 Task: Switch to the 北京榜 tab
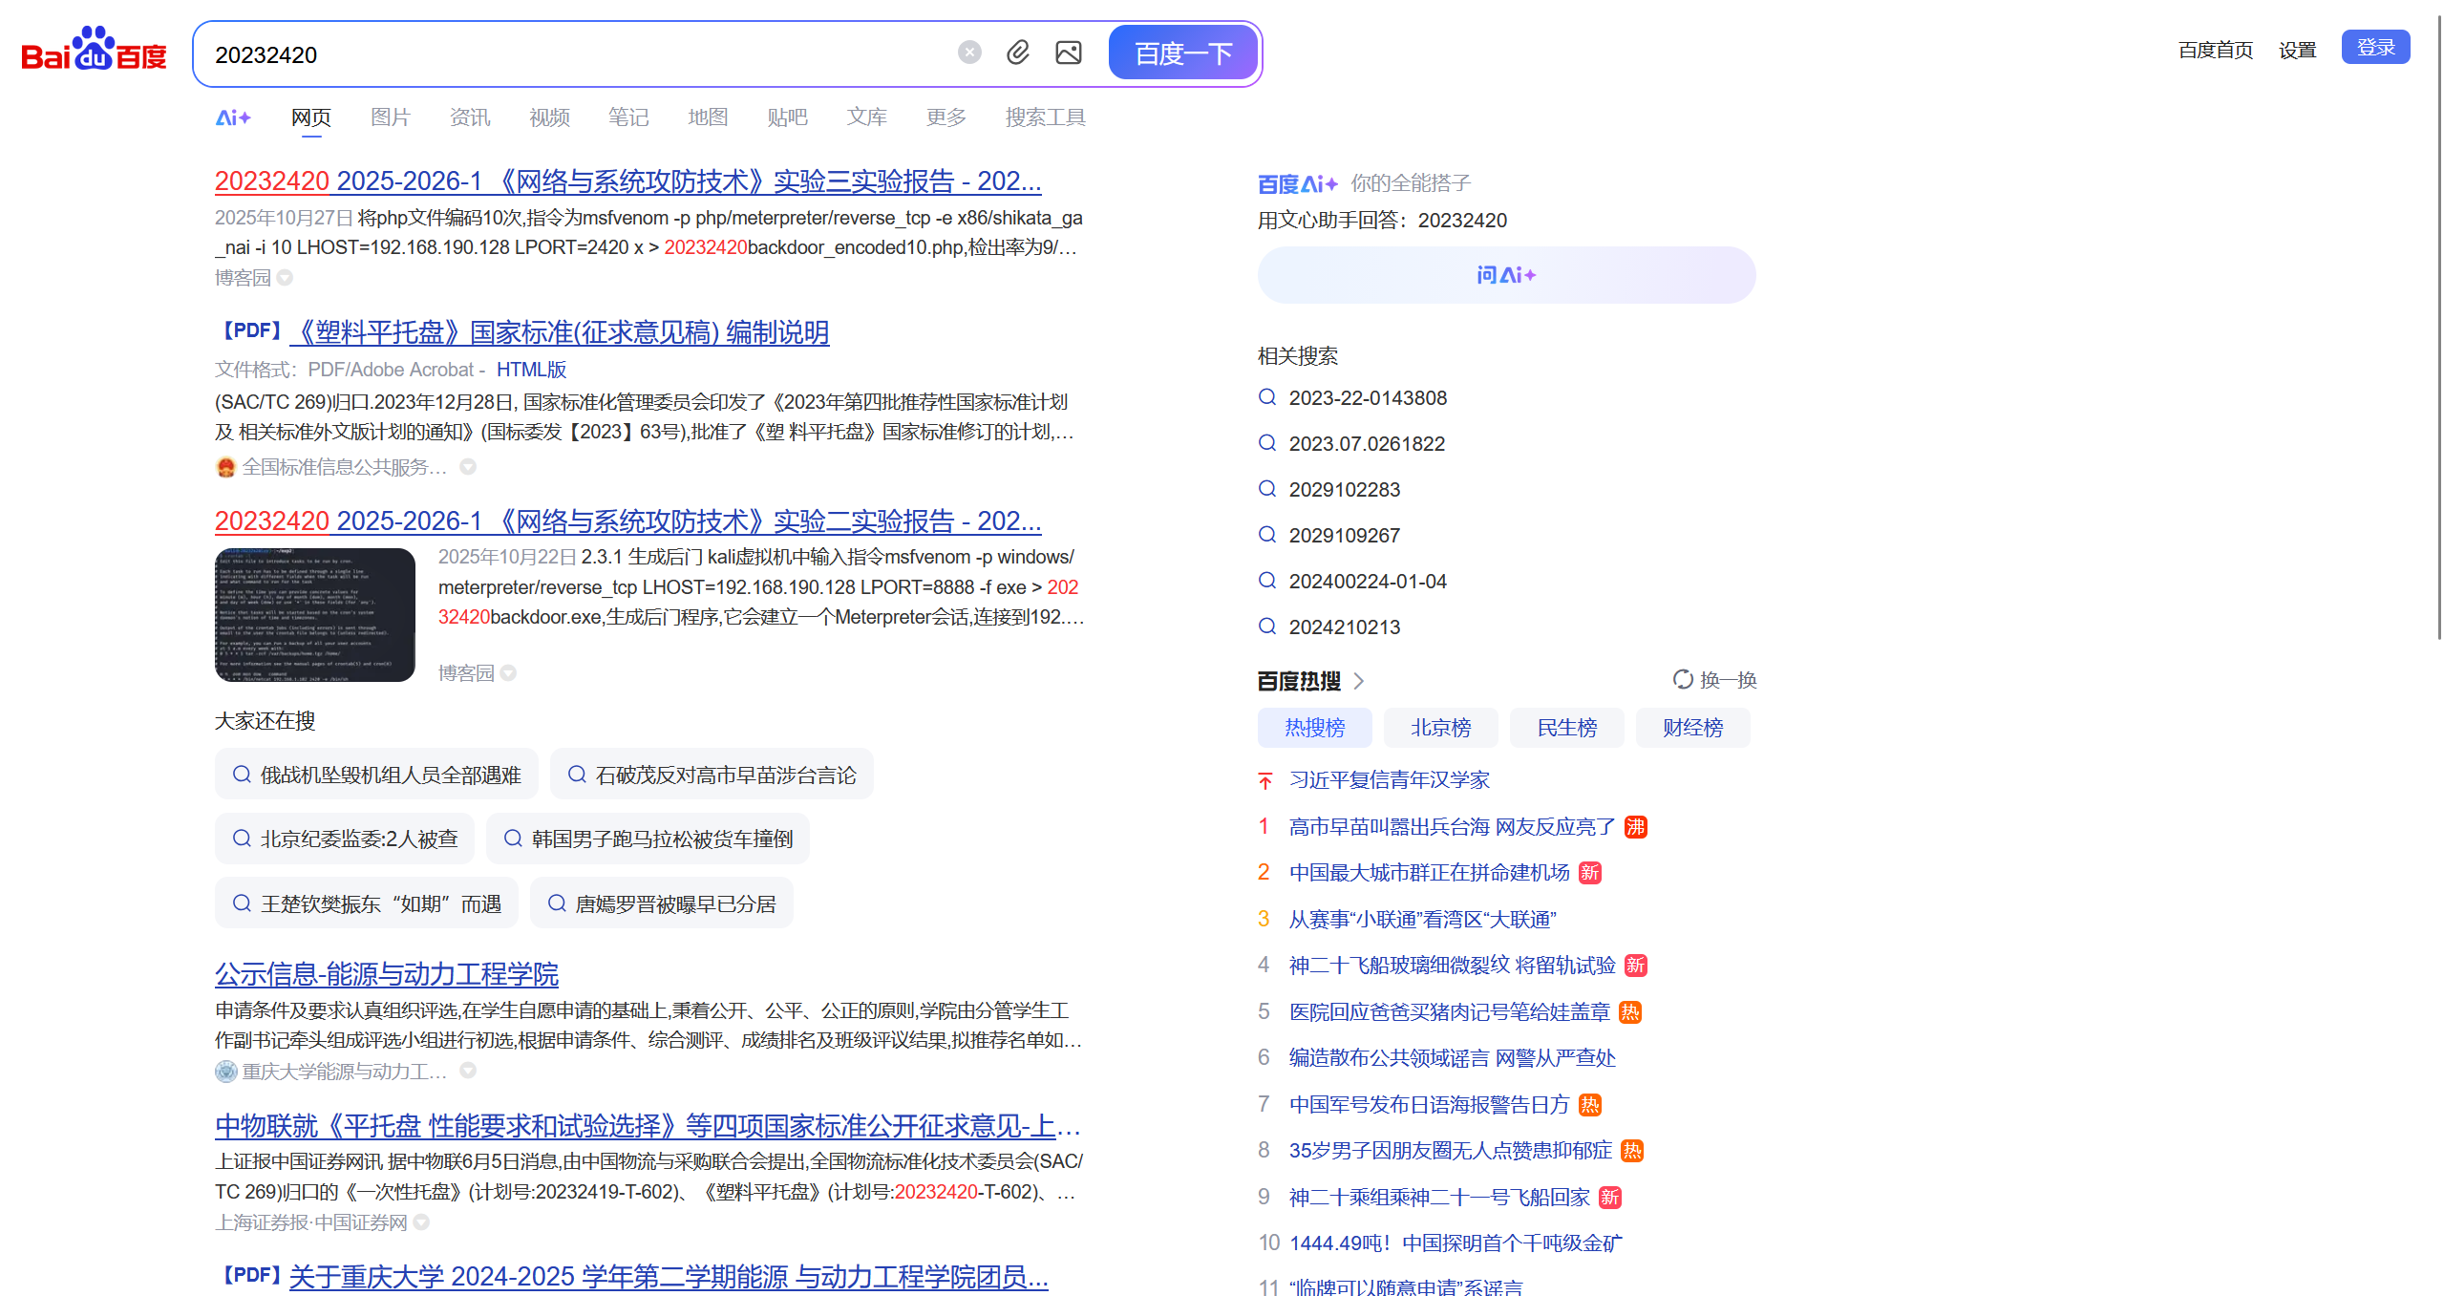(1440, 727)
